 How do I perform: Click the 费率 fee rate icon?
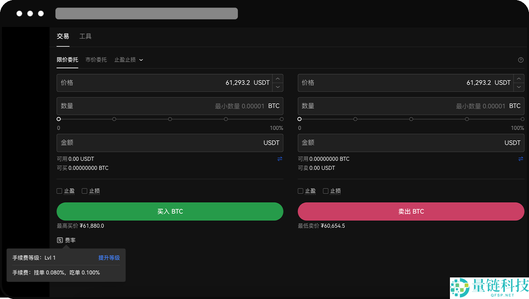click(60, 240)
